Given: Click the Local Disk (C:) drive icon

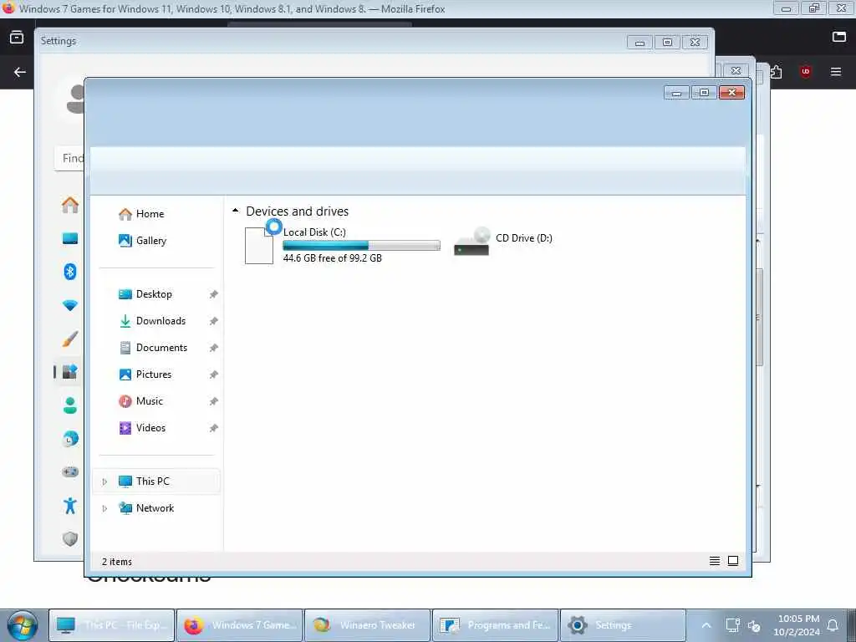Looking at the screenshot, I should coord(259,246).
